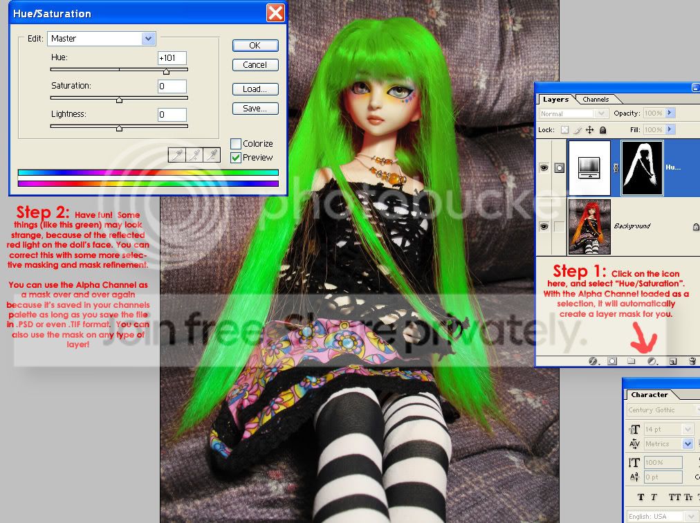
Task: Click the vertical scale icon
Action: 634,462
